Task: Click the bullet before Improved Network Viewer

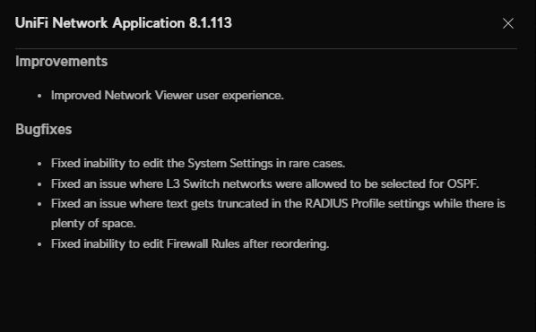Action: point(39,96)
